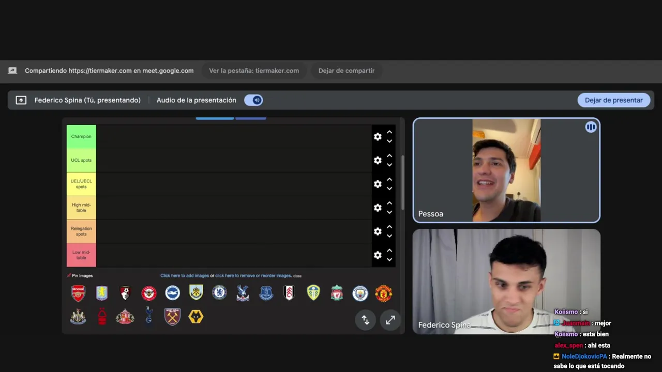Move Low mid-table tier up
Viewport: 662px width, 372px height.
point(389,251)
